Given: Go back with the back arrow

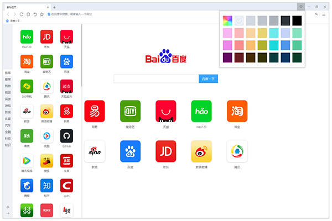Looking at the screenshot, I should tap(8, 14).
